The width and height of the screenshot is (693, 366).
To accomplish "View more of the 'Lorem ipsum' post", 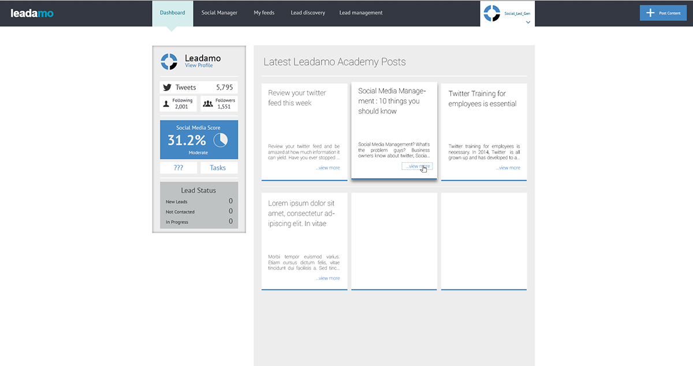I will point(328,278).
